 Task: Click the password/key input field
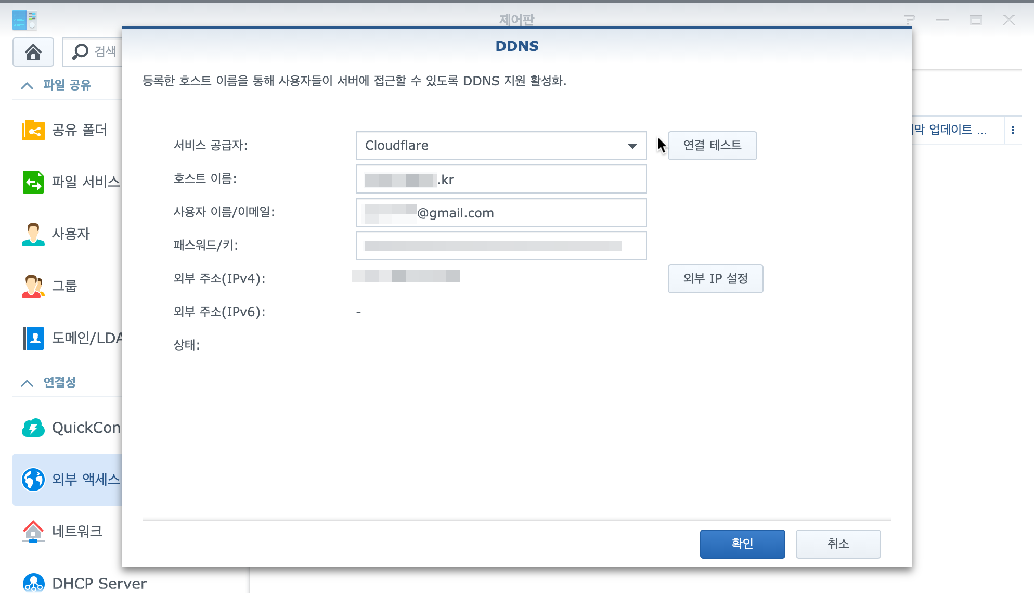click(501, 246)
